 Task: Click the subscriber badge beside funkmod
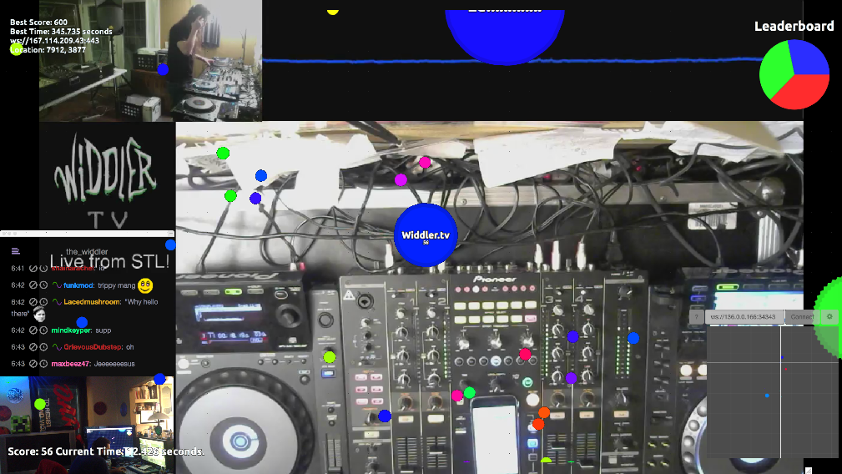[x=57, y=285]
